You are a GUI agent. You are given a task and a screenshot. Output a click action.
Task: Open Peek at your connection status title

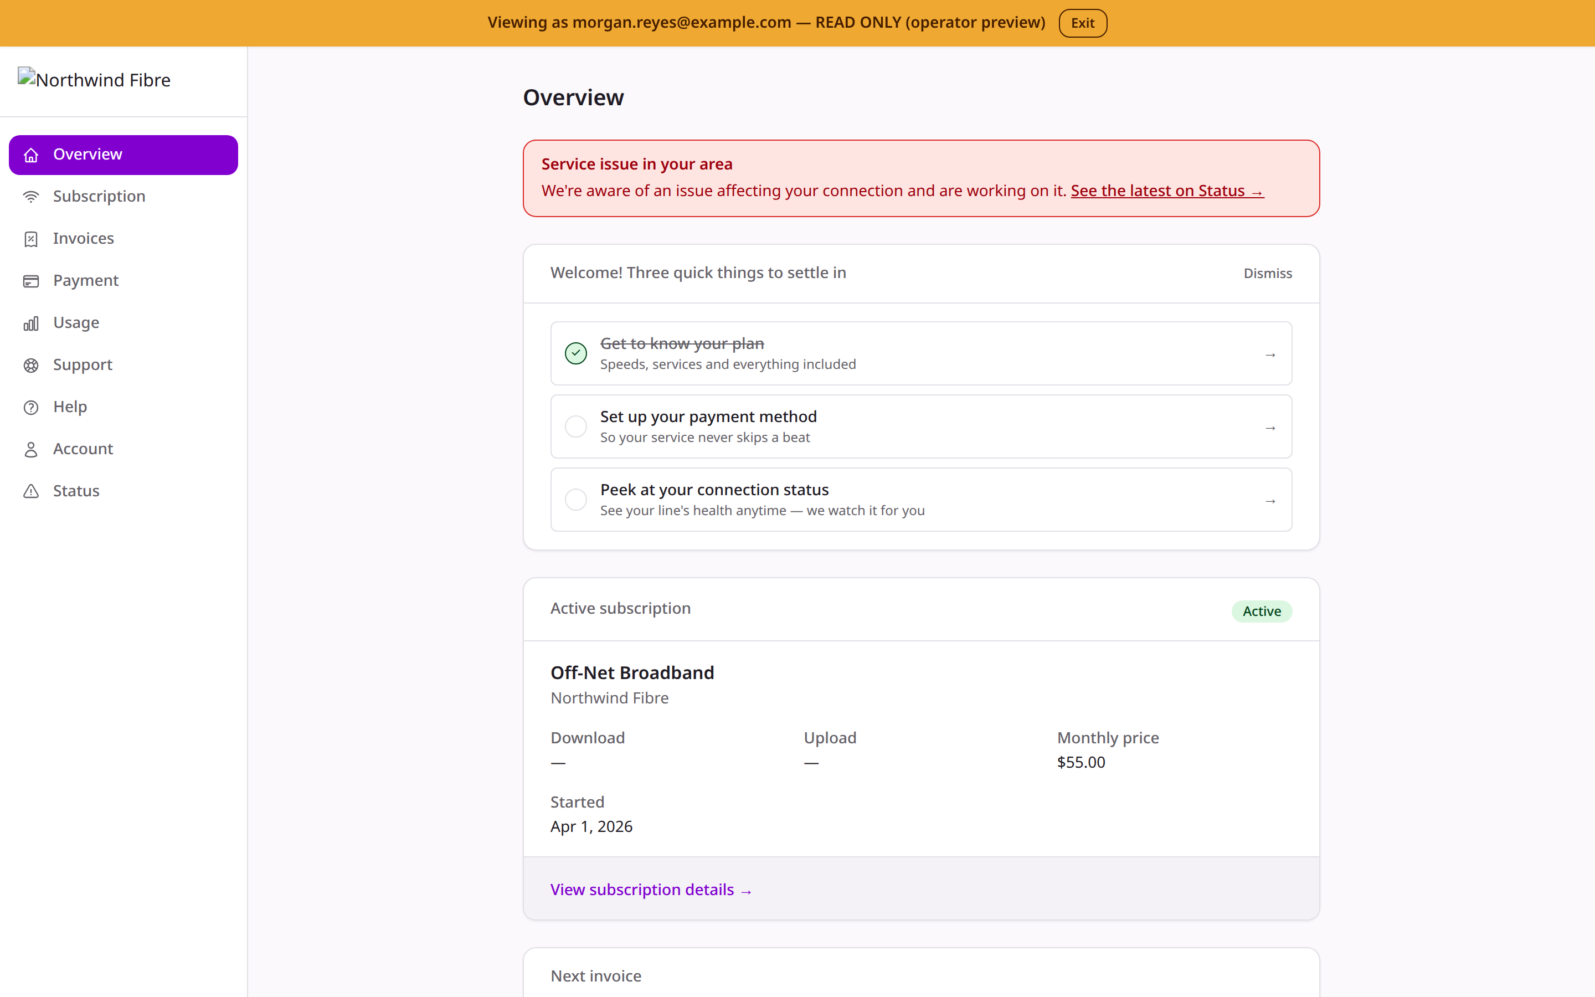pyautogui.click(x=714, y=490)
